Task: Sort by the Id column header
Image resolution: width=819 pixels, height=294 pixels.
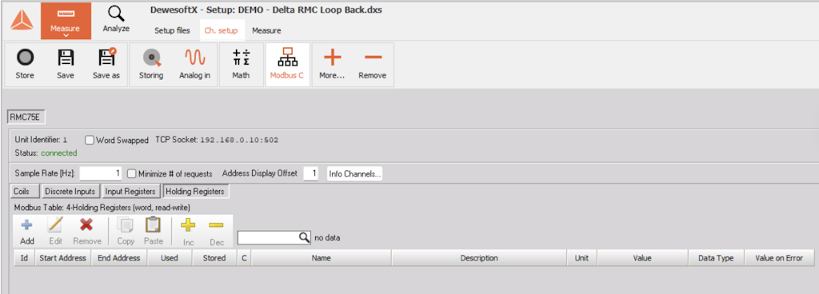Action: coord(24,258)
